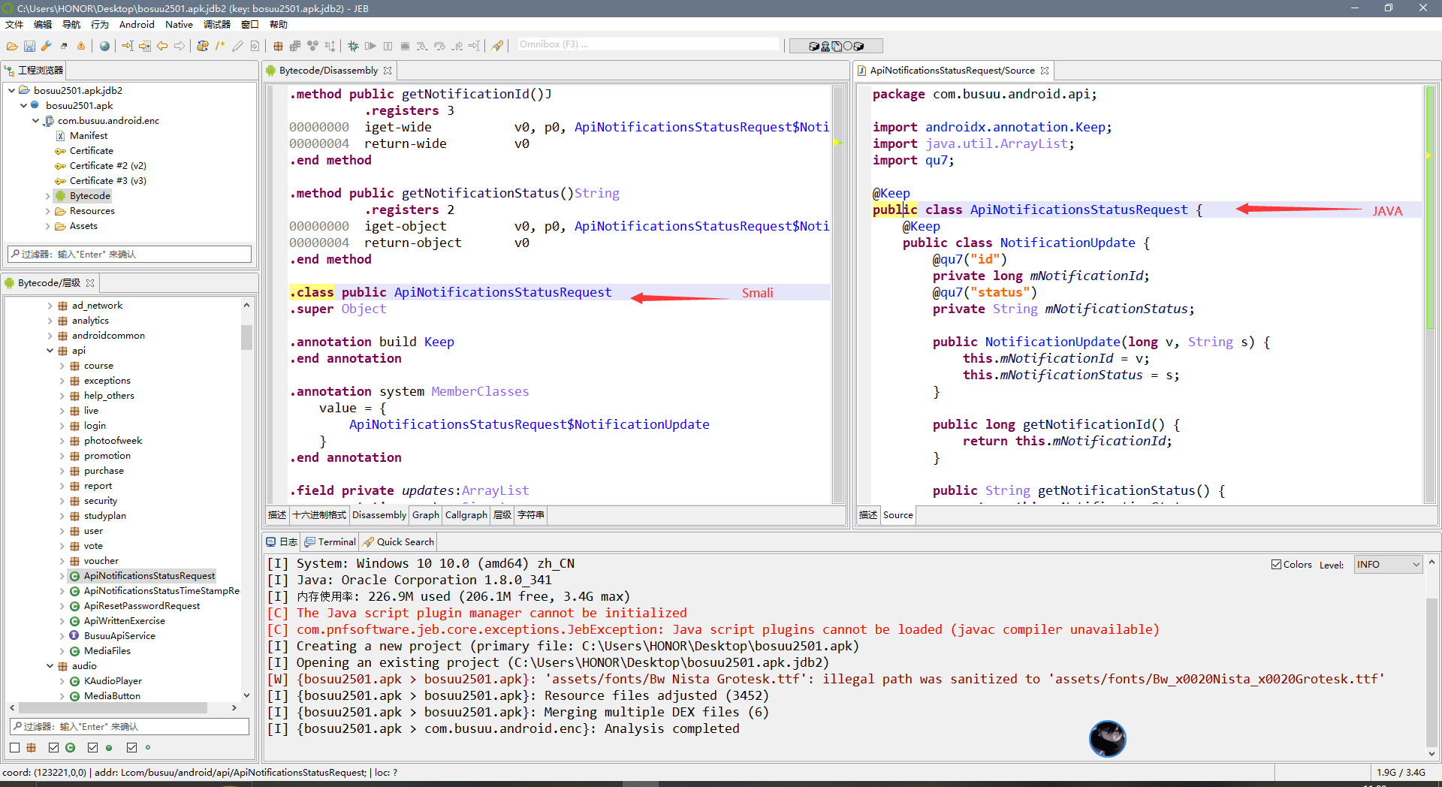Expand the Resources folder node
Image resolution: width=1442 pixels, height=787 pixels.
click(x=48, y=211)
